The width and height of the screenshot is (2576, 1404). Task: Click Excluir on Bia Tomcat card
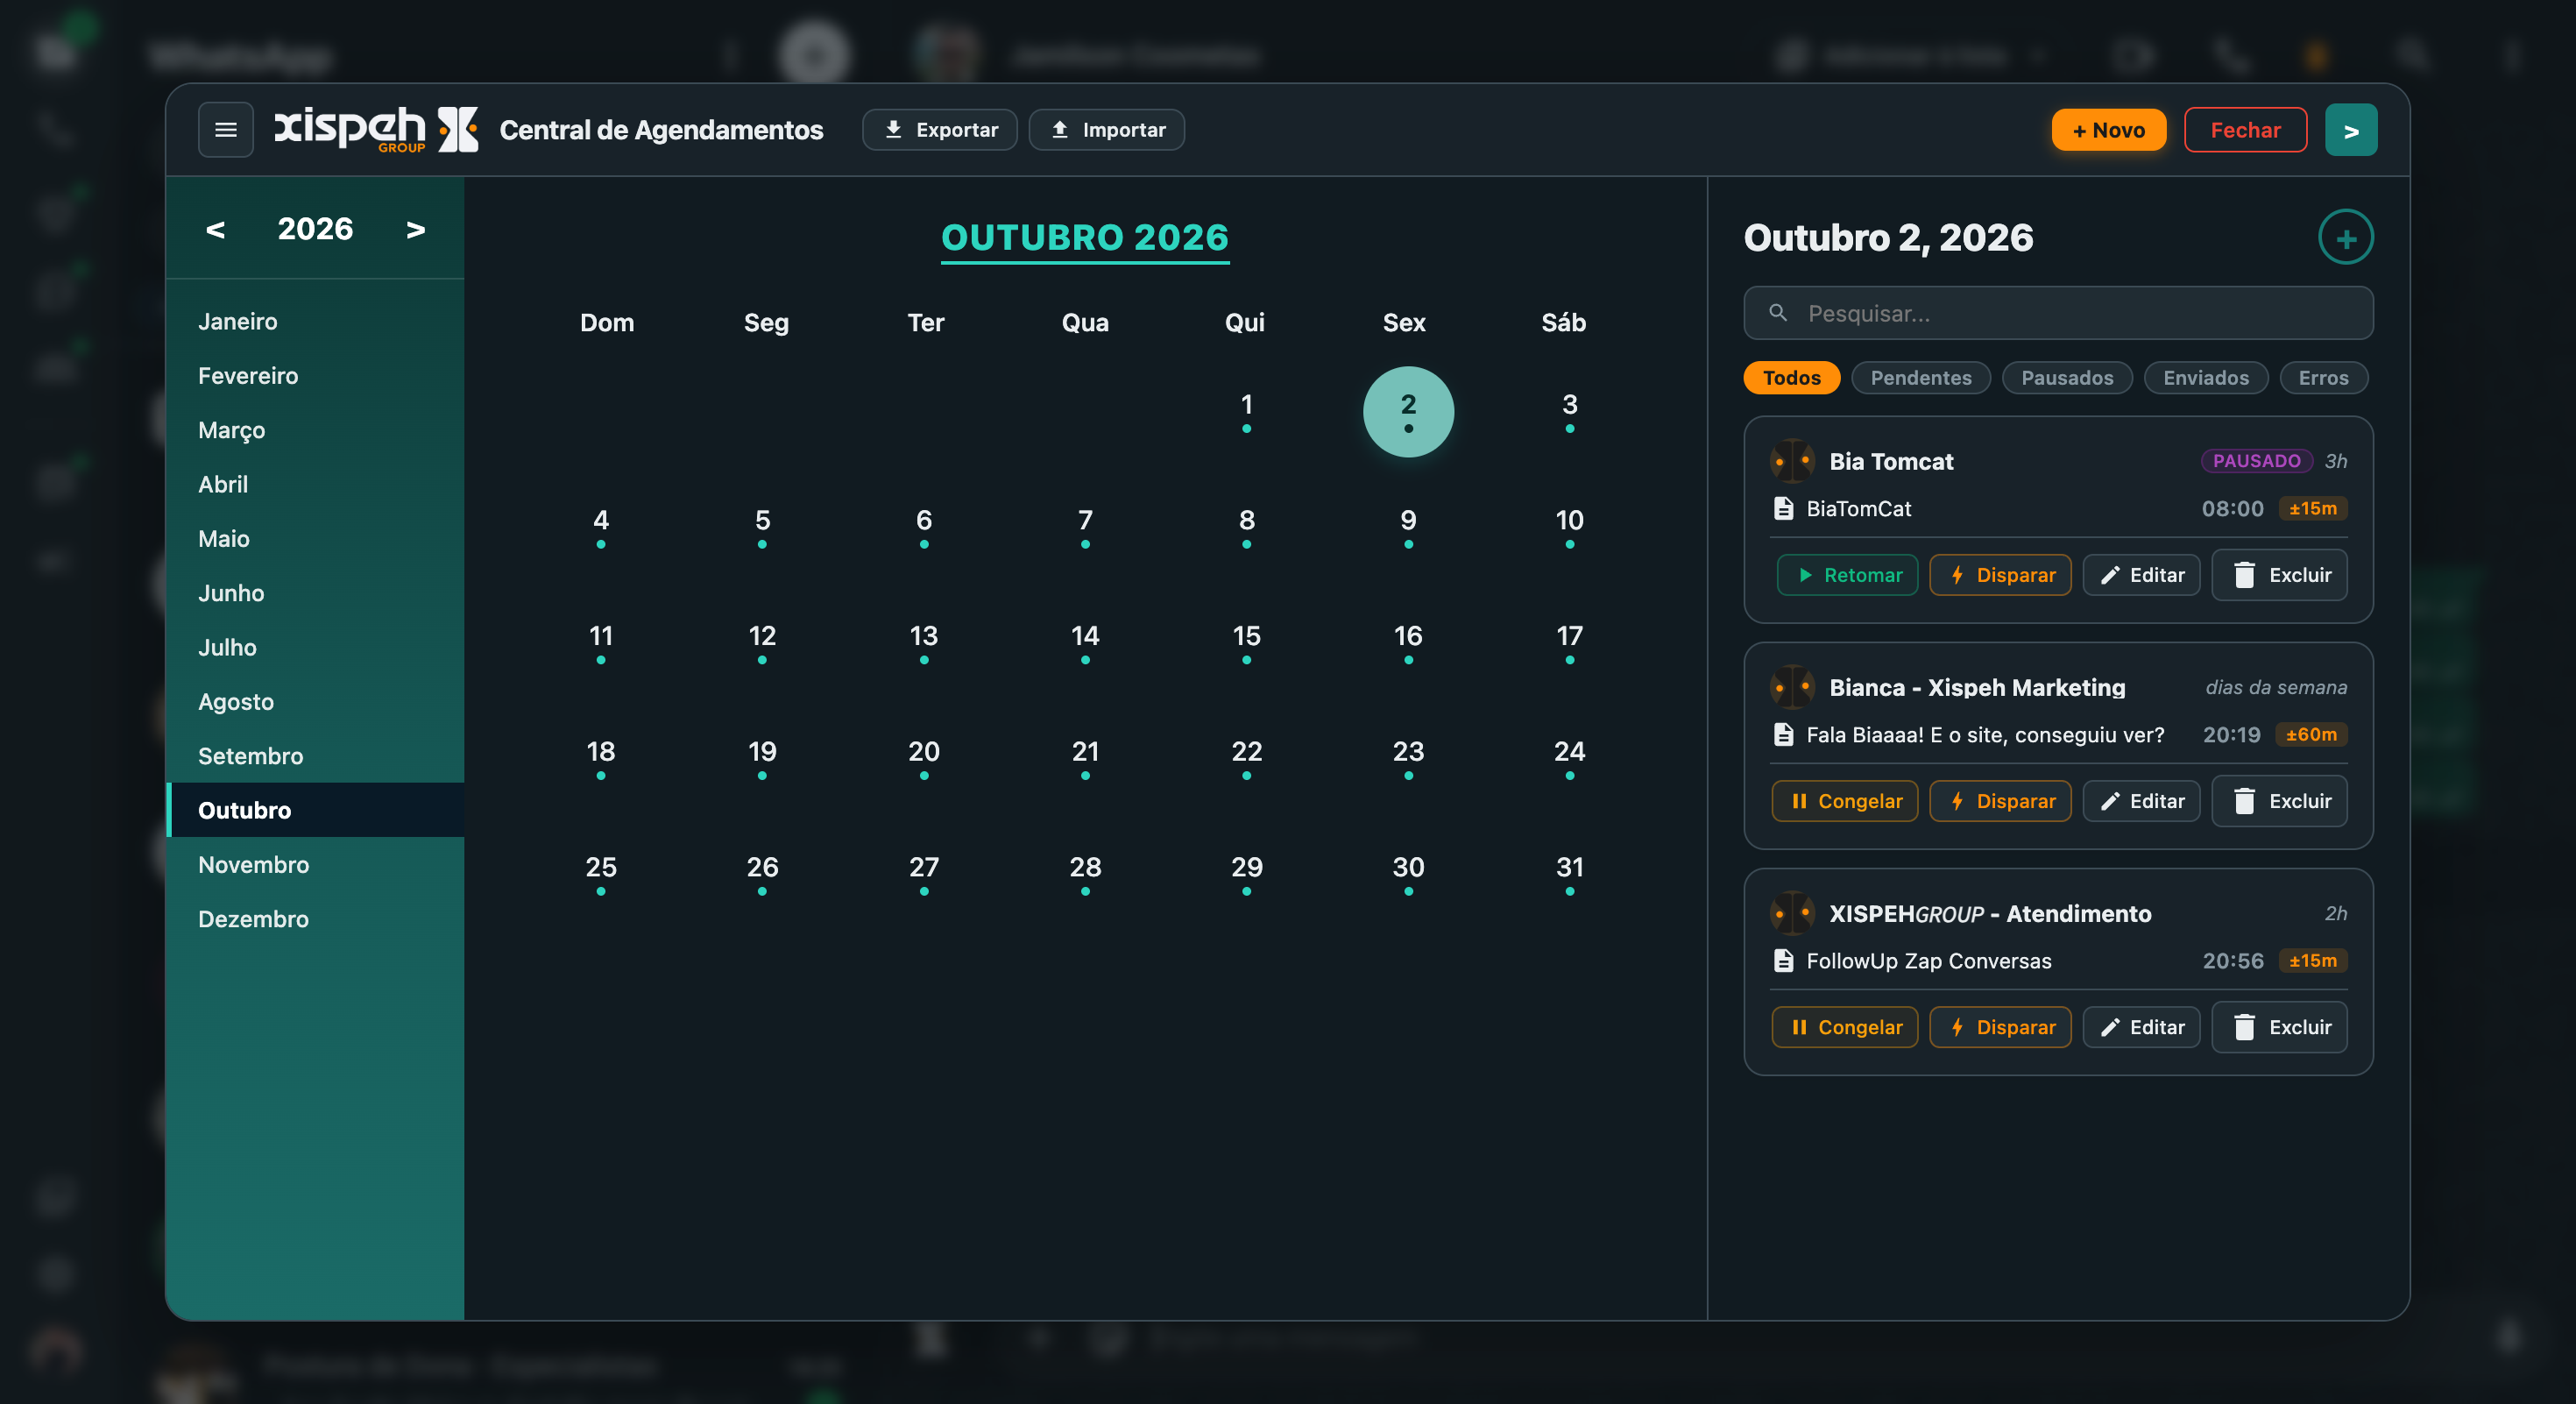pos(2279,575)
